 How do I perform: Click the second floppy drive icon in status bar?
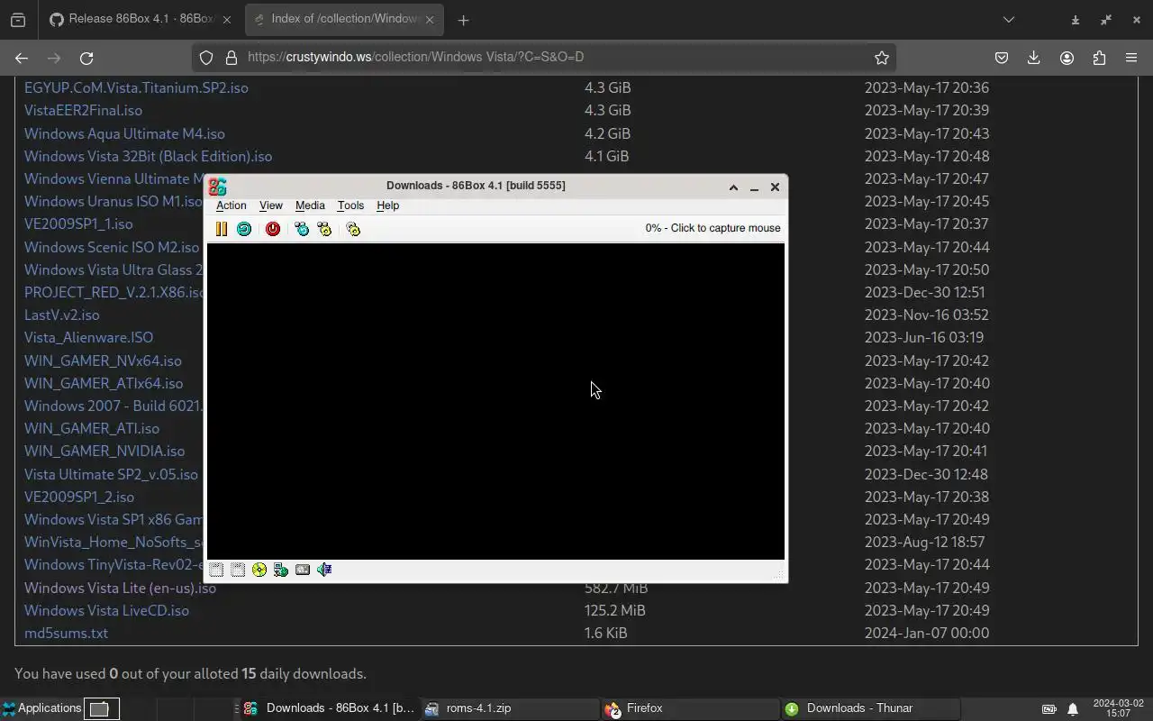coord(238,570)
